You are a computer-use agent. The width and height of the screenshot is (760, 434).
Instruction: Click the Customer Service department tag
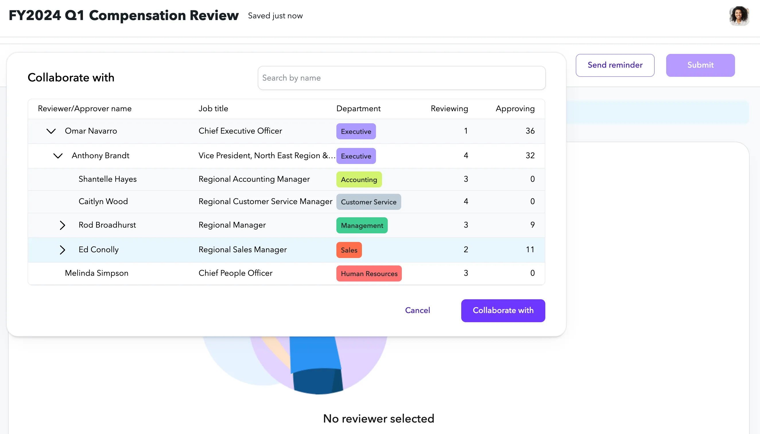pyautogui.click(x=369, y=202)
